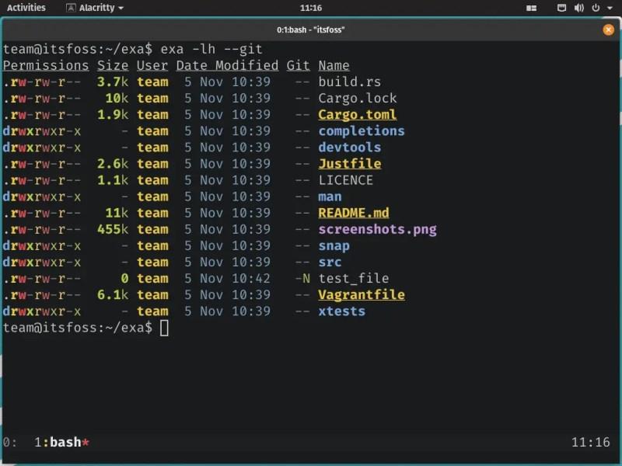The image size is (622, 466).
Task: Click the Alacritty app icon in the top bar
Action: [72, 8]
